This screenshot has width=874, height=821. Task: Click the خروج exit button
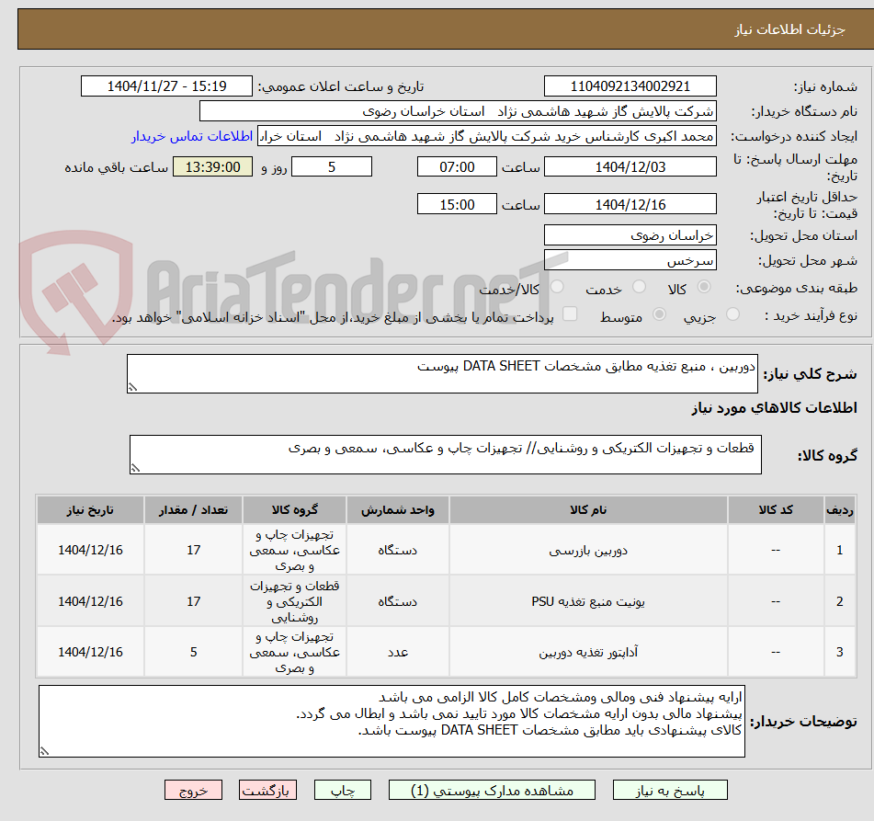click(x=193, y=791)
